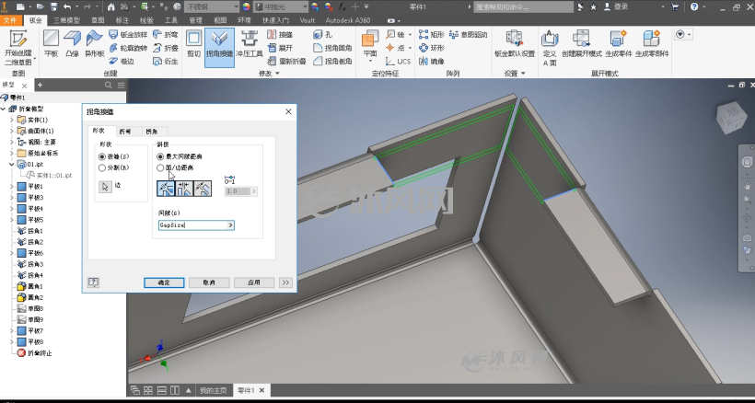Click the 我的主页 document tab
755x403 pixels.
coord(214,390)
